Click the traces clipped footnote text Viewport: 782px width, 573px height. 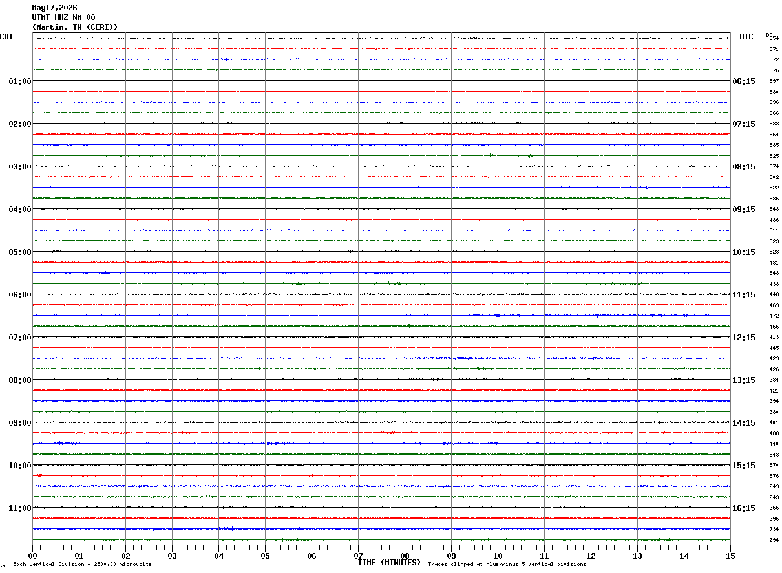click(x=507, y=565)
